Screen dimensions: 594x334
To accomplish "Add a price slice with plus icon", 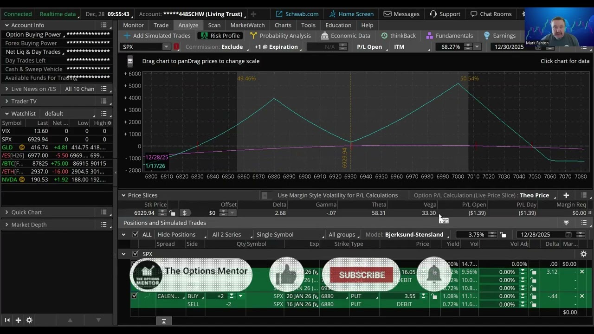I will (566, 195).
